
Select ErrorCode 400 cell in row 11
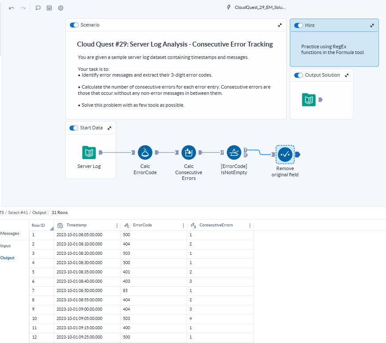pyautogui.click(x=154, y=328)
